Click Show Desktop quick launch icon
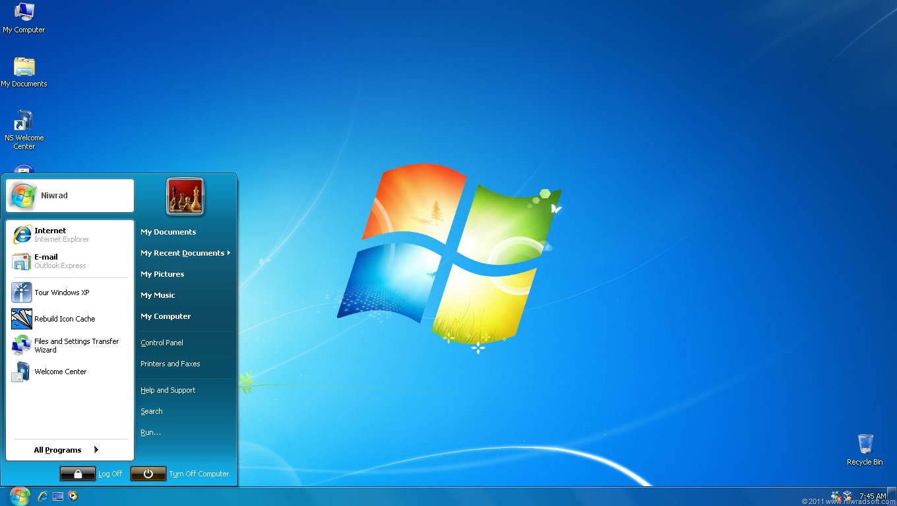This screenshot has width=897, height=506. [x=58, y=496]
